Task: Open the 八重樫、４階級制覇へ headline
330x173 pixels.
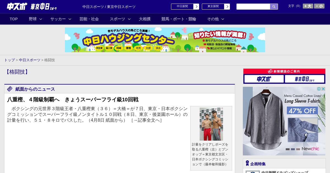Action: tap(73, 99)
